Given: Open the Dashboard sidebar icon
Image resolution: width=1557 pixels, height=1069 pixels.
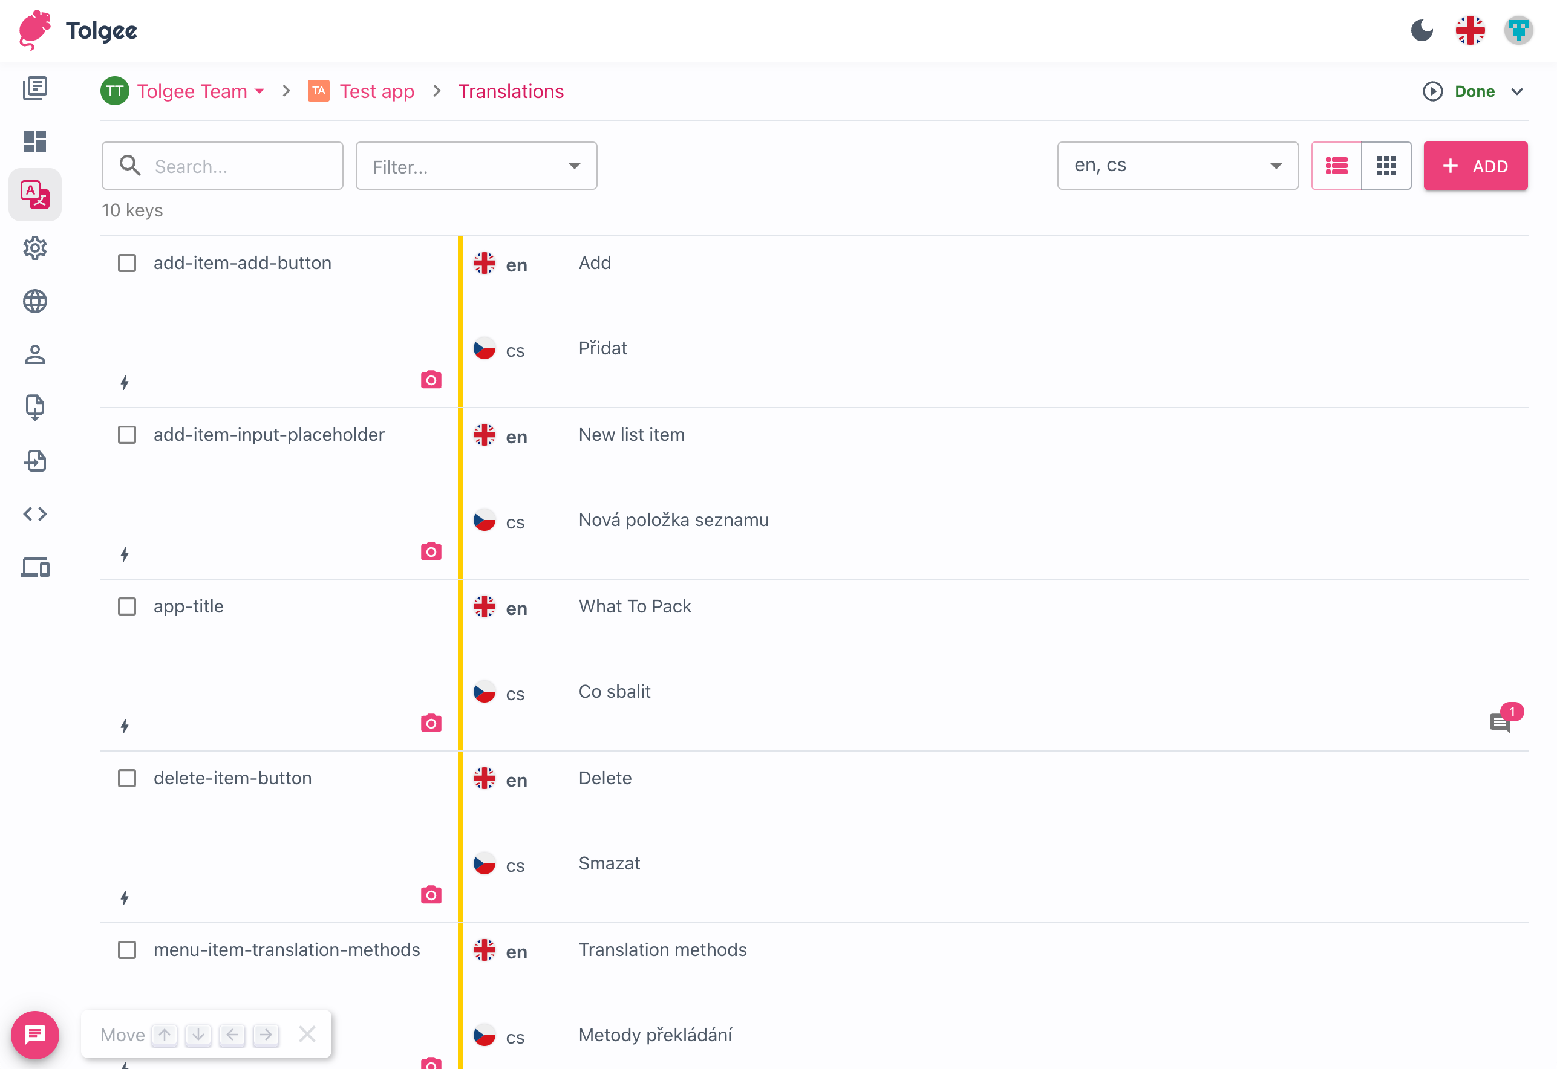Looking at the screenshot, I should point(35,141).
